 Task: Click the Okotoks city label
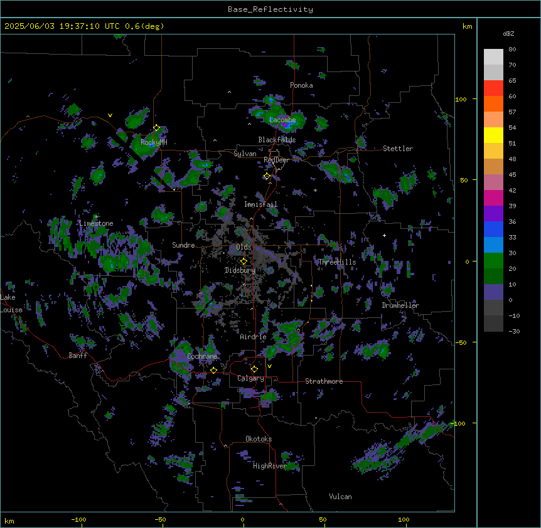259,439
